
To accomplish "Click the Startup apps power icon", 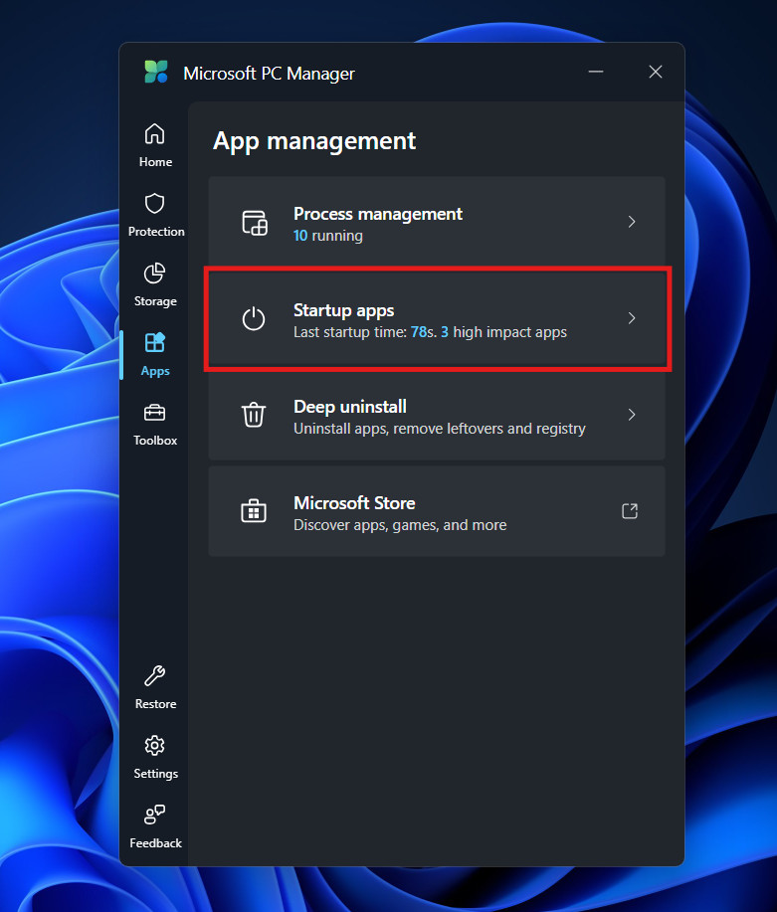I will pyautogui.click(x=255, y=319).
